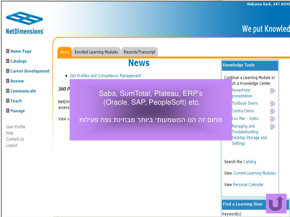This screenshot has width=290, height=217.
Task: Click the Knowledge Tools panel header
Action: click(x=250, y=66)
